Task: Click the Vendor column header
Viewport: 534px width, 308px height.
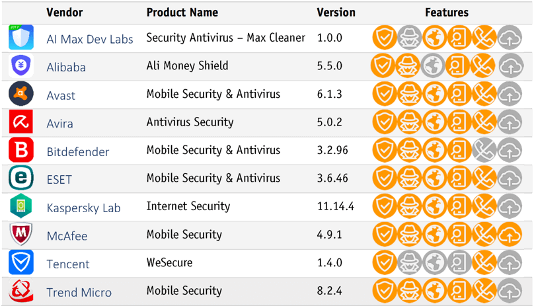Action: point(64,13)
